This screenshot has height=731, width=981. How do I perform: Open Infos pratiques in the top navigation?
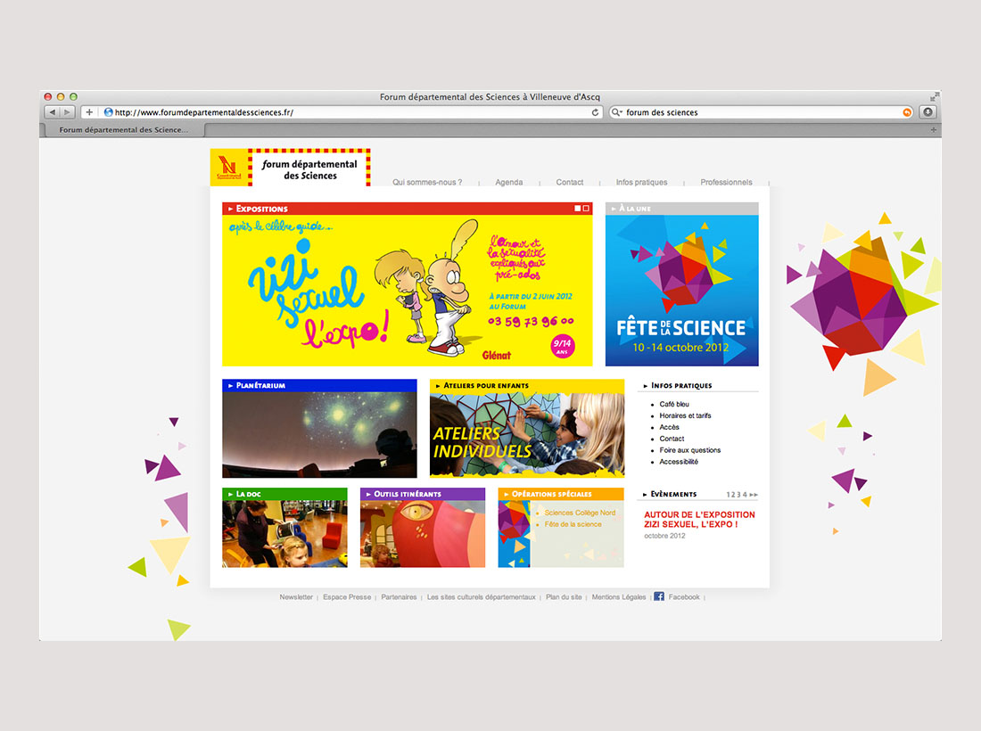(641, 183)
